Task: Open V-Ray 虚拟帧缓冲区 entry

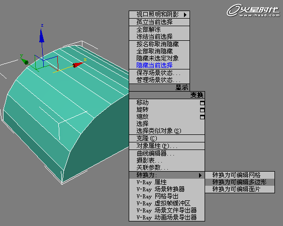Action: point(167,203)
